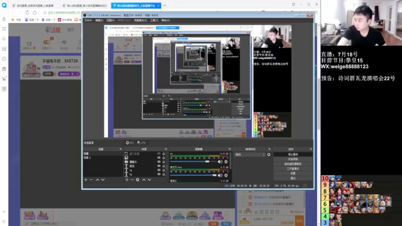Pop out the Sources dock via header icon
This screenshot has width=402, height=226.
166,149
